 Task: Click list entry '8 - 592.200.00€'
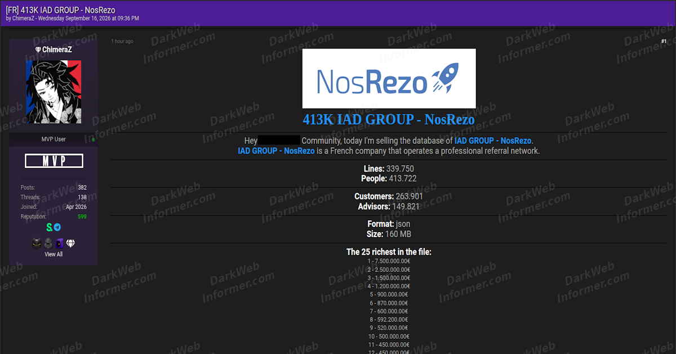click(389, 320)
